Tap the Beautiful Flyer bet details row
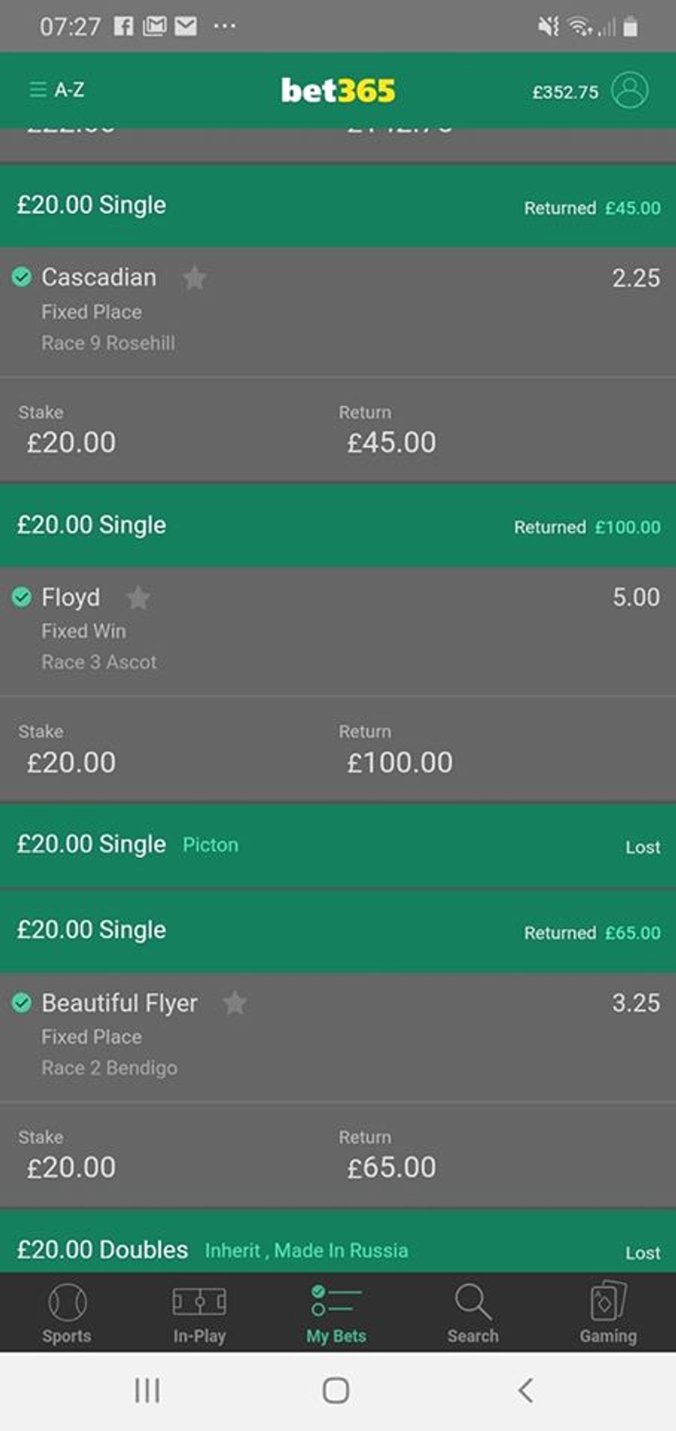 [x=338, y=1036]
